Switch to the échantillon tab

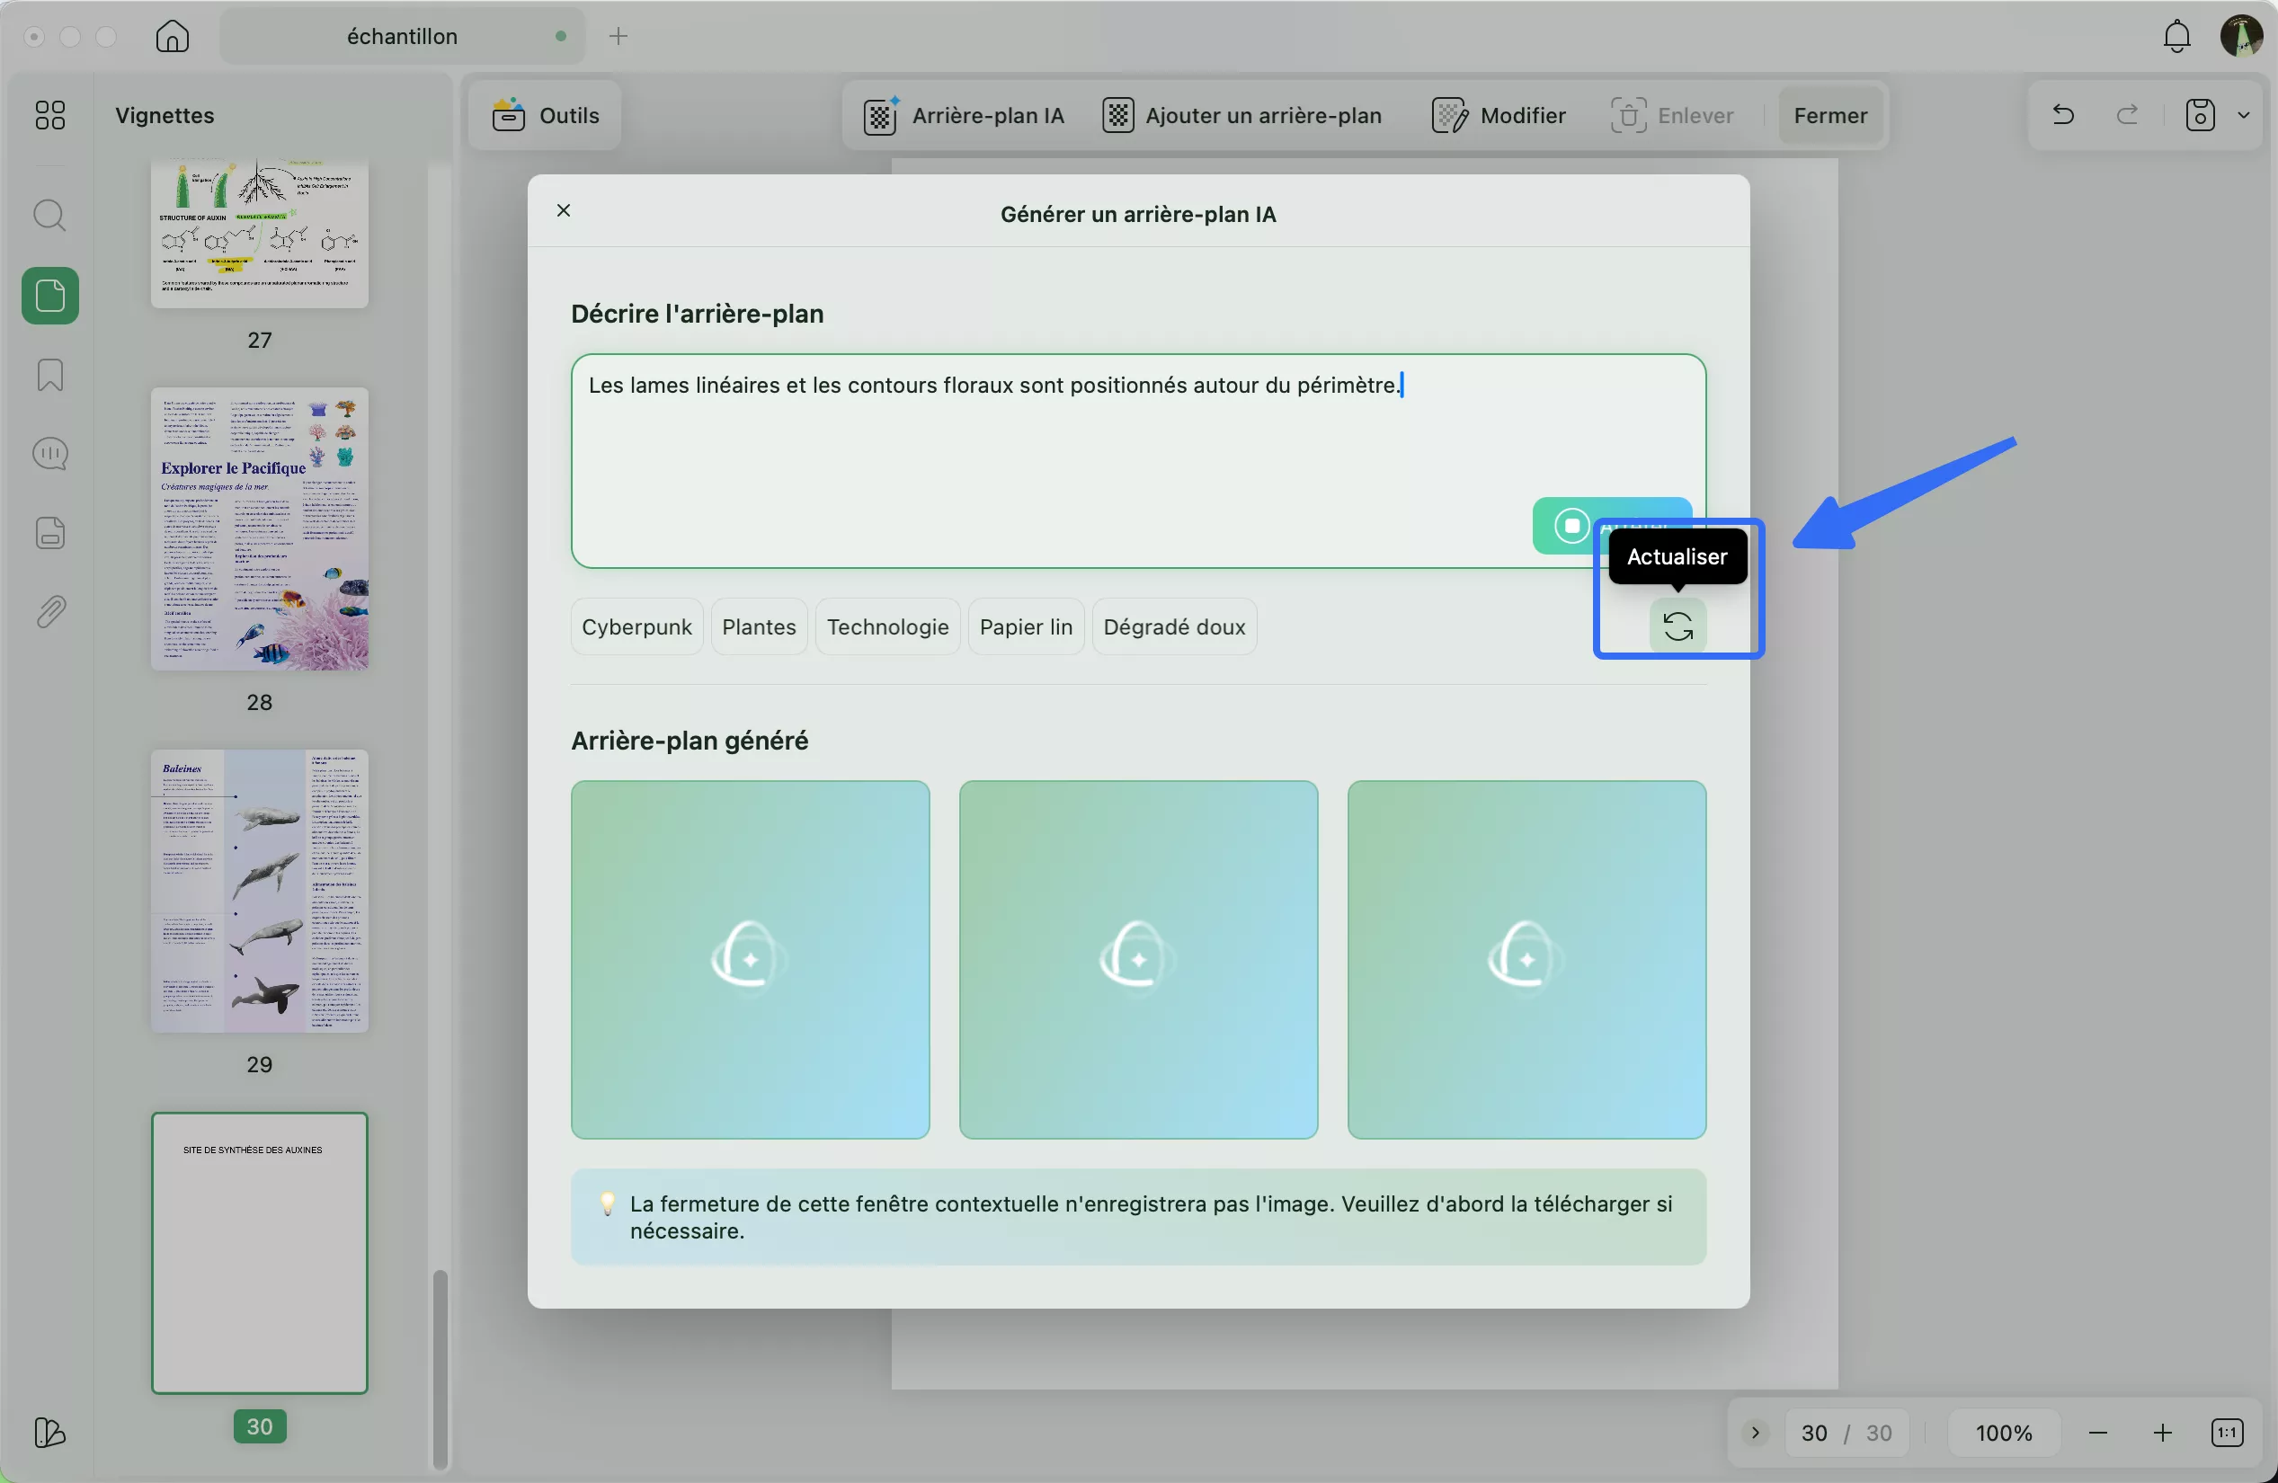[x=402, y=36]
